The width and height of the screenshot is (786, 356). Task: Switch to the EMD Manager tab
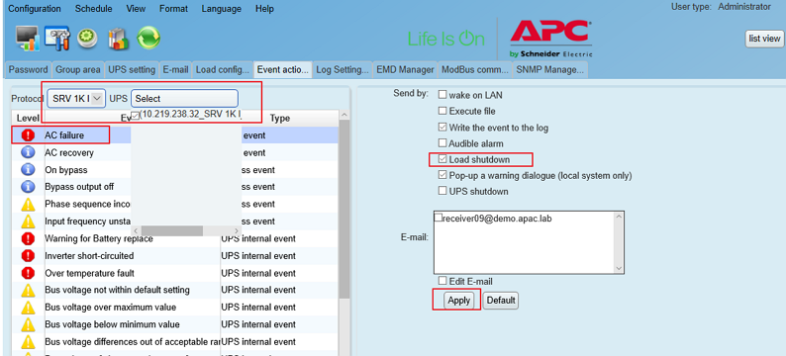point(405,70)
